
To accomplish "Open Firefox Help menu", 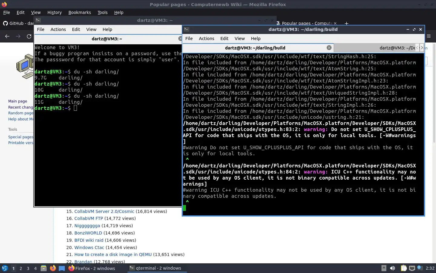I will (x=119, y=12).
